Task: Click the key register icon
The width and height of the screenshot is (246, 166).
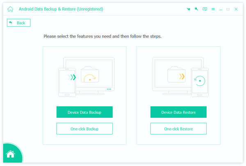Action: (196, 9)
